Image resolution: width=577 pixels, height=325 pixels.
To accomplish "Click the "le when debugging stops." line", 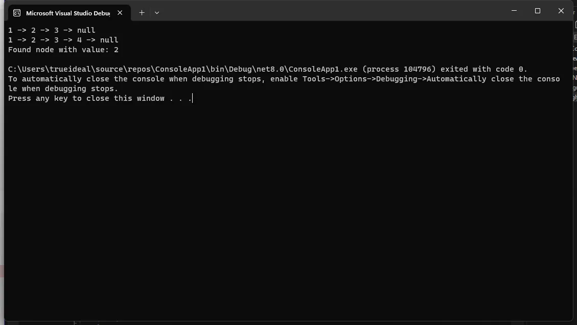I will [x=63, y=89].
